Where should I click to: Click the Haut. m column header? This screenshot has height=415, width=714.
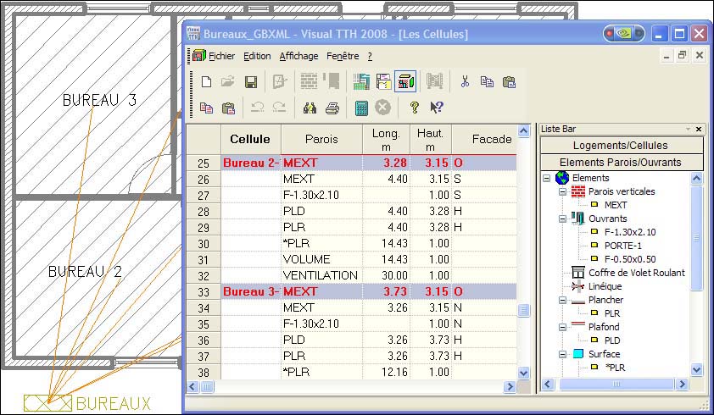pos(431,139)
